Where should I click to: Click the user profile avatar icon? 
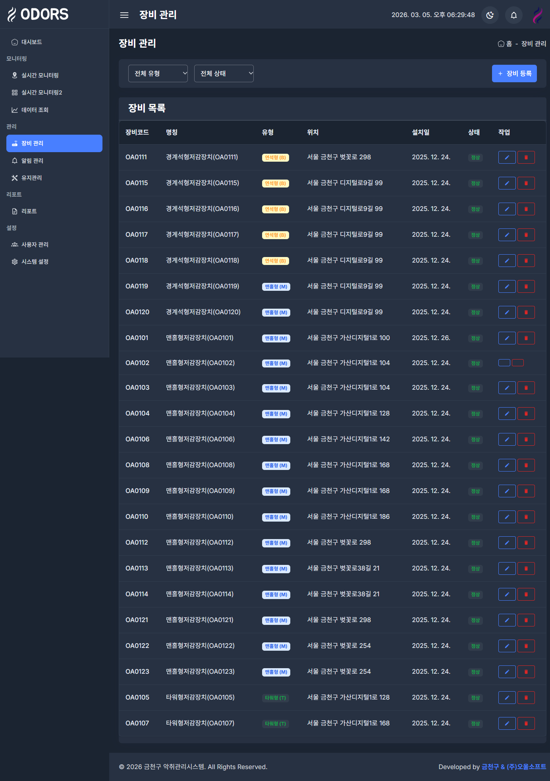537,15
